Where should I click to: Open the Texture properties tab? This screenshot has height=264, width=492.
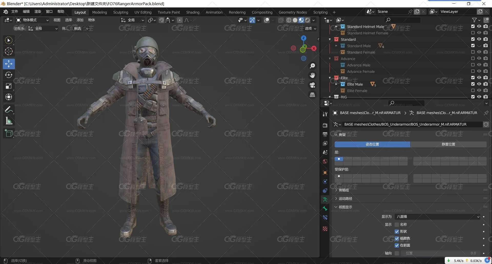325,229
